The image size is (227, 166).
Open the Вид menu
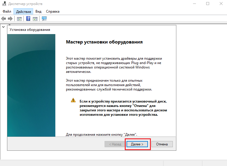(38, 11)
